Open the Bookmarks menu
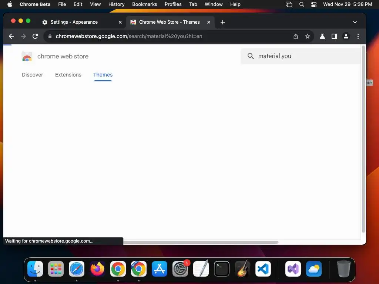Screen dimensions: 379x284 tap(144, 4)
